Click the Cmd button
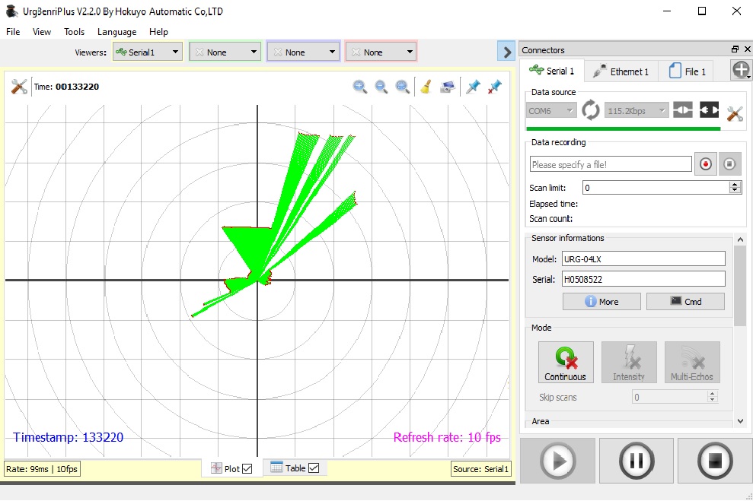The width and height of the screenshot is (753, 501). (x=686, y=302)
